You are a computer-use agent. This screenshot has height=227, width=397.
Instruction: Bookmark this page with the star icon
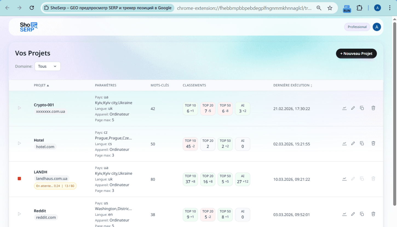(330, 8)
